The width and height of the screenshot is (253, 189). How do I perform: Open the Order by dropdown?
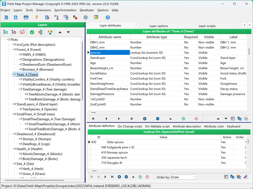click(x=184, y=177)
